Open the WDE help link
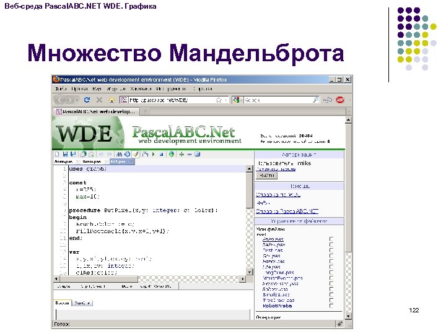Image resolution: width=446 pixels, height=334 pixels. coord(278,195)
